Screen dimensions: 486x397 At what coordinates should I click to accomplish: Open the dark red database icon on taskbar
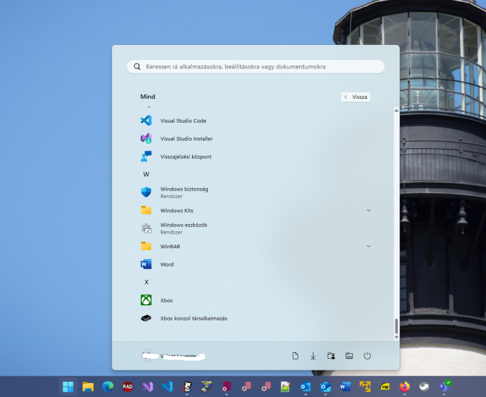point(227,387)
